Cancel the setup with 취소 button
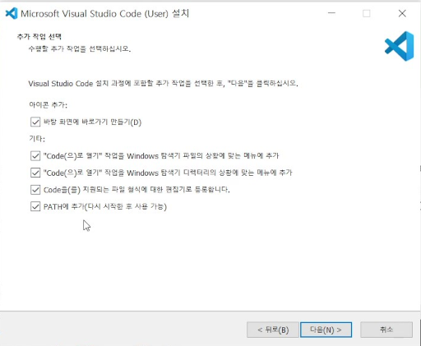Viewport: 421px width, 346px height. pos(386,330)
